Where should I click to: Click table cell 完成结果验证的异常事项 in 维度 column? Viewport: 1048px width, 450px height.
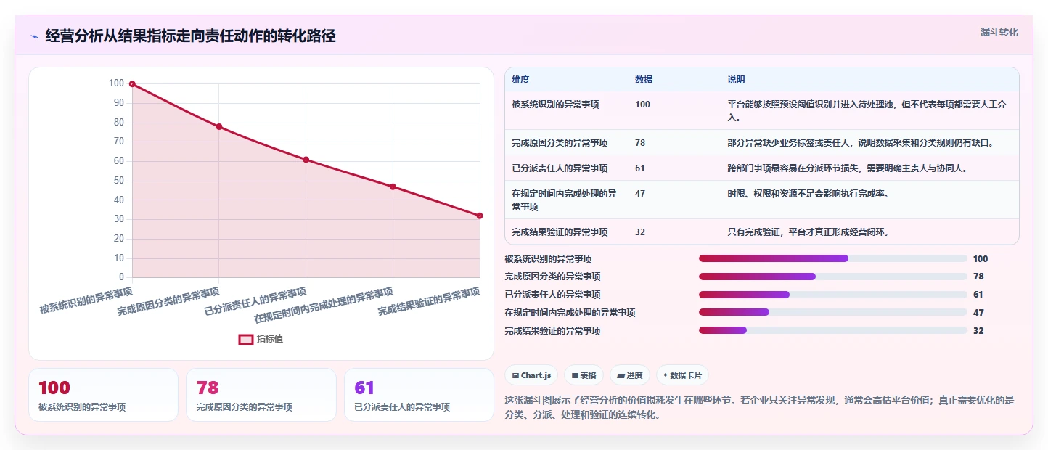pyautogui.click(x=560, y=232)
